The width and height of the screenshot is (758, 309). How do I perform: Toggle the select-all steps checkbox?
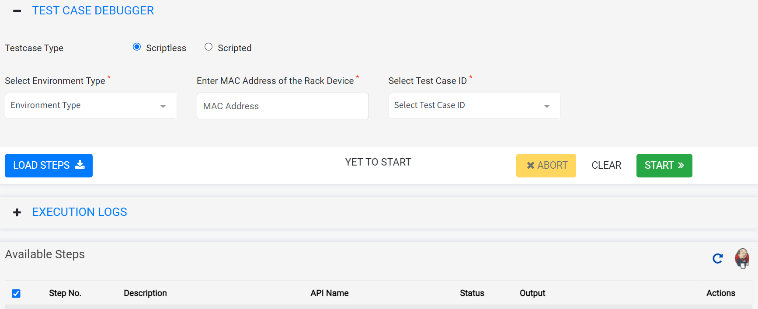(x=16, y=293)
